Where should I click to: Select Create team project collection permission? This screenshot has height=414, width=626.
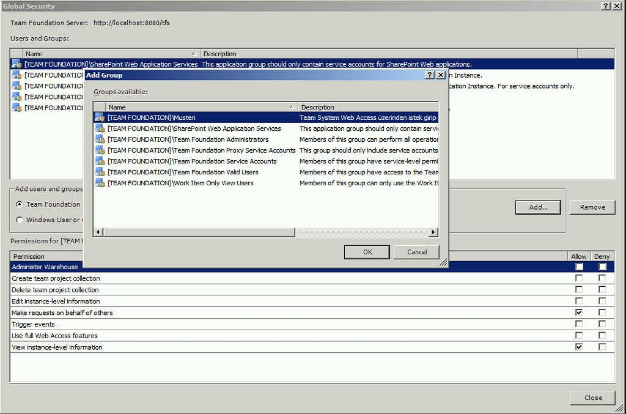click(x=312, y=278)
